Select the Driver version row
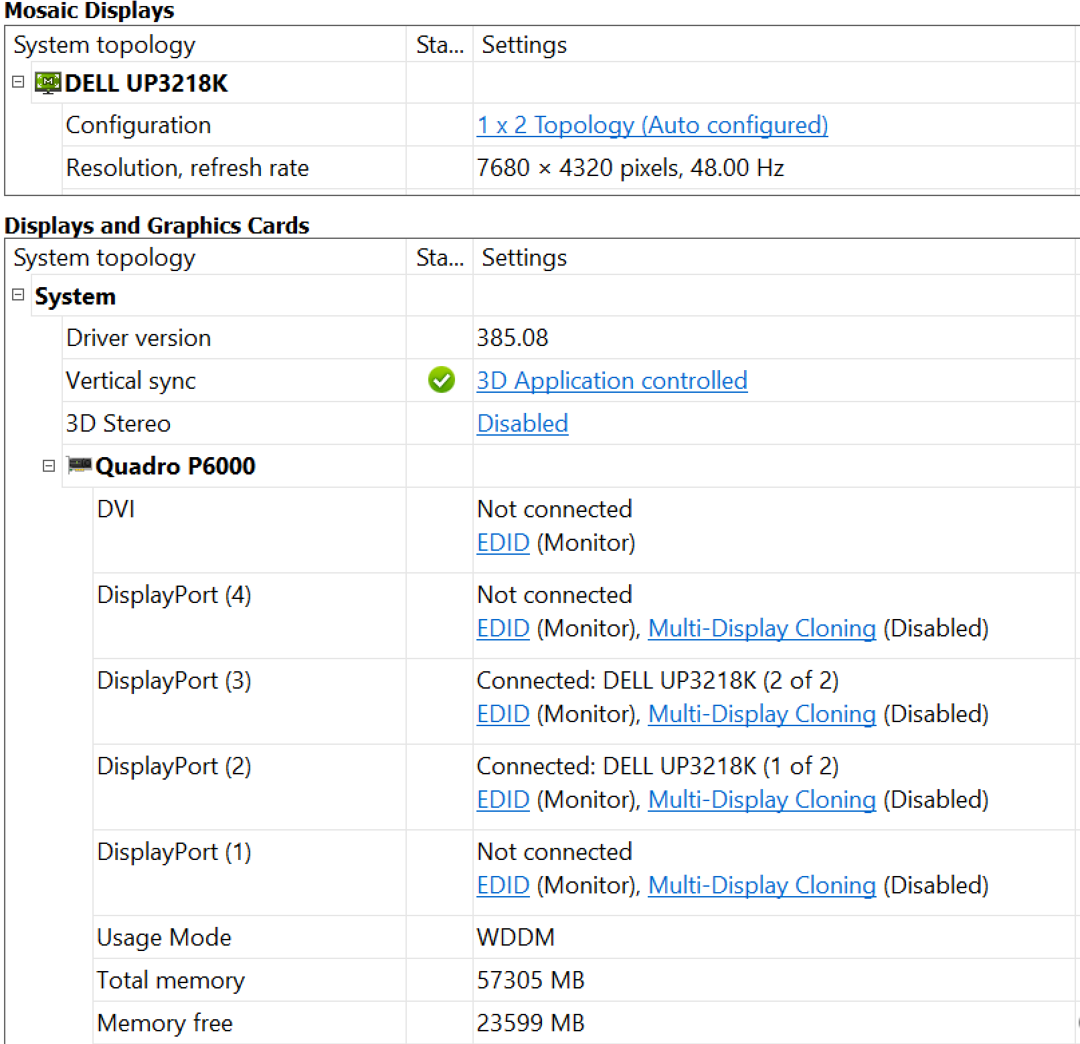This screenshot has height=1044, width=1080. click(x=139, y=338)
